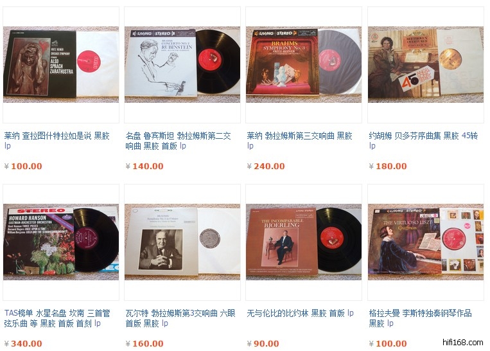The height and width of the screenshot is (351, 490).
Task: Click the ¥90.00 price under Bjoerling record
Action: pyautogui.click(x=263, y=343)
